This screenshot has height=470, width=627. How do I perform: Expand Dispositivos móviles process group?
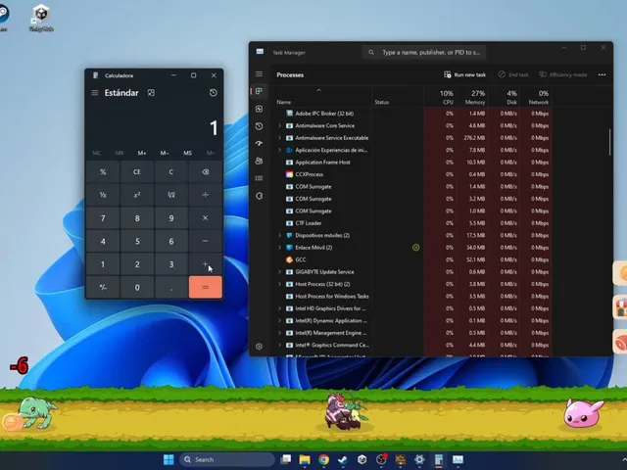tap(279, 235)
